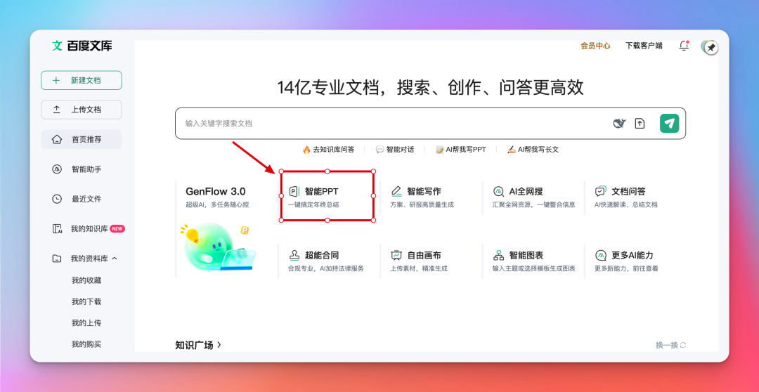Click the 文档问答 chat icon
Image resolution: width=759 pixels, height=392 pixels.
click(601, 192)
